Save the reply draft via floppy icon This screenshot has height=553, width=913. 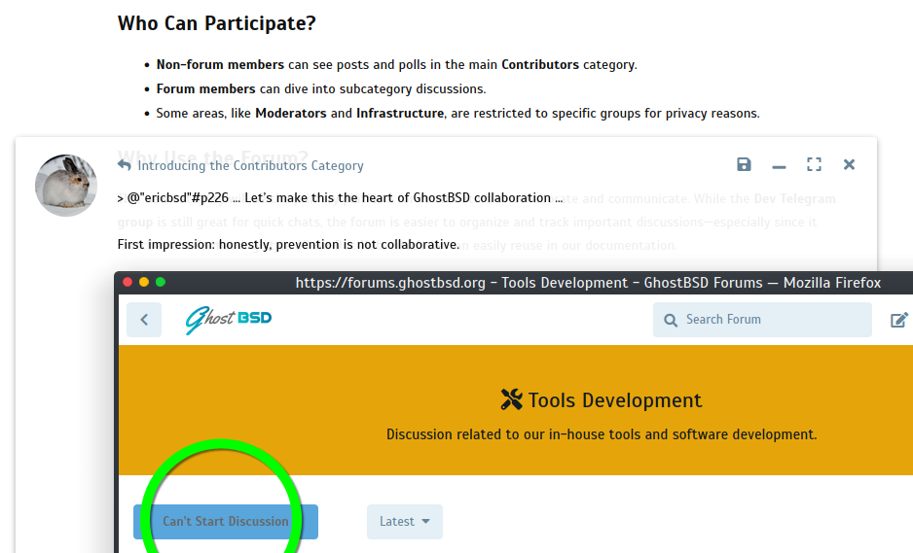coord(744,164)
